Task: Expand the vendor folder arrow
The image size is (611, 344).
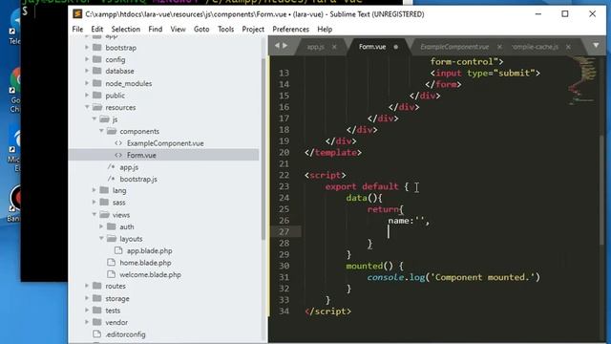Action: pos(87,322)
